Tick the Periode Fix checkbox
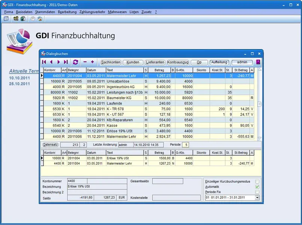This screenshot has height=225, width=302. tap(257, 192)
